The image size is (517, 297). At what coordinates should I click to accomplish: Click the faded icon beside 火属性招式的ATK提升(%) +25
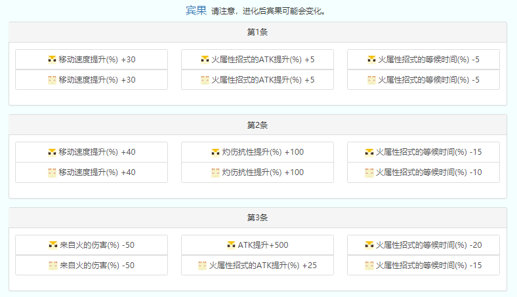[x=203, y=266]
